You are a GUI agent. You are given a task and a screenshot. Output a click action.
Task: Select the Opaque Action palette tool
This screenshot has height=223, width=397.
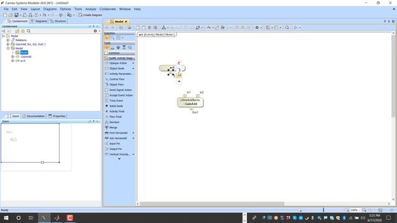(118, 63)
